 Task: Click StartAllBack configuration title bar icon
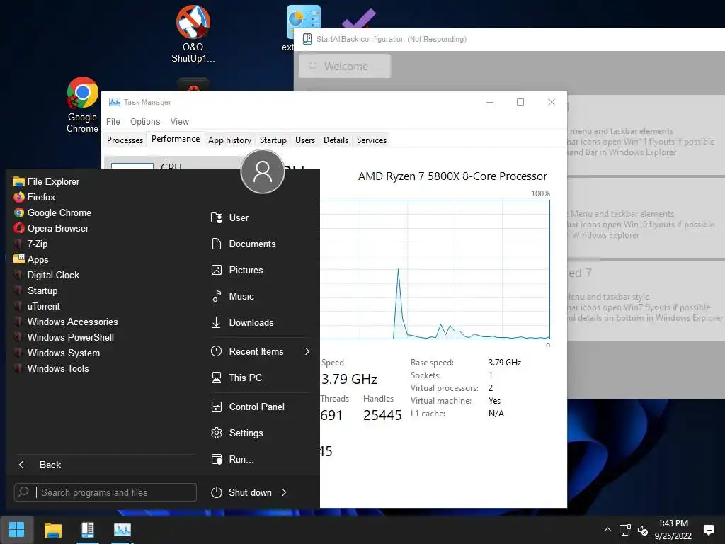click(x=307, y=40)
